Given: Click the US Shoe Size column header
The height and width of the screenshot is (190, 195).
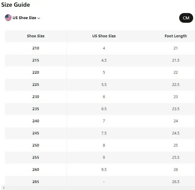Looking at the screenshot, I should [104, 36].
